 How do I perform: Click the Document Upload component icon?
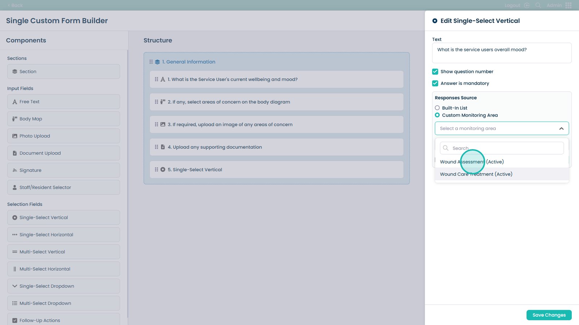tap(15, 153)
